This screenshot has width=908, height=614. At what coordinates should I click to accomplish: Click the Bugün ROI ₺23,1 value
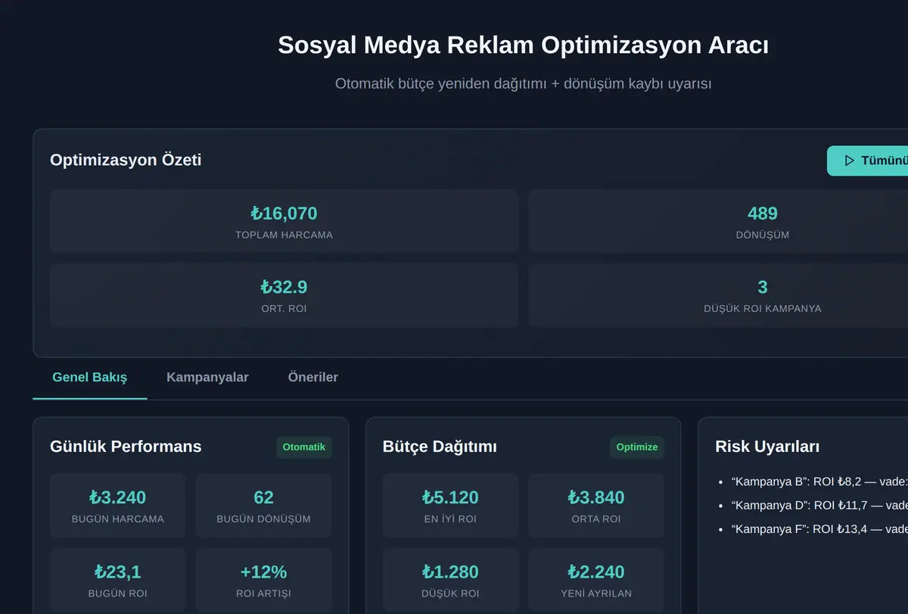[118, 572]
